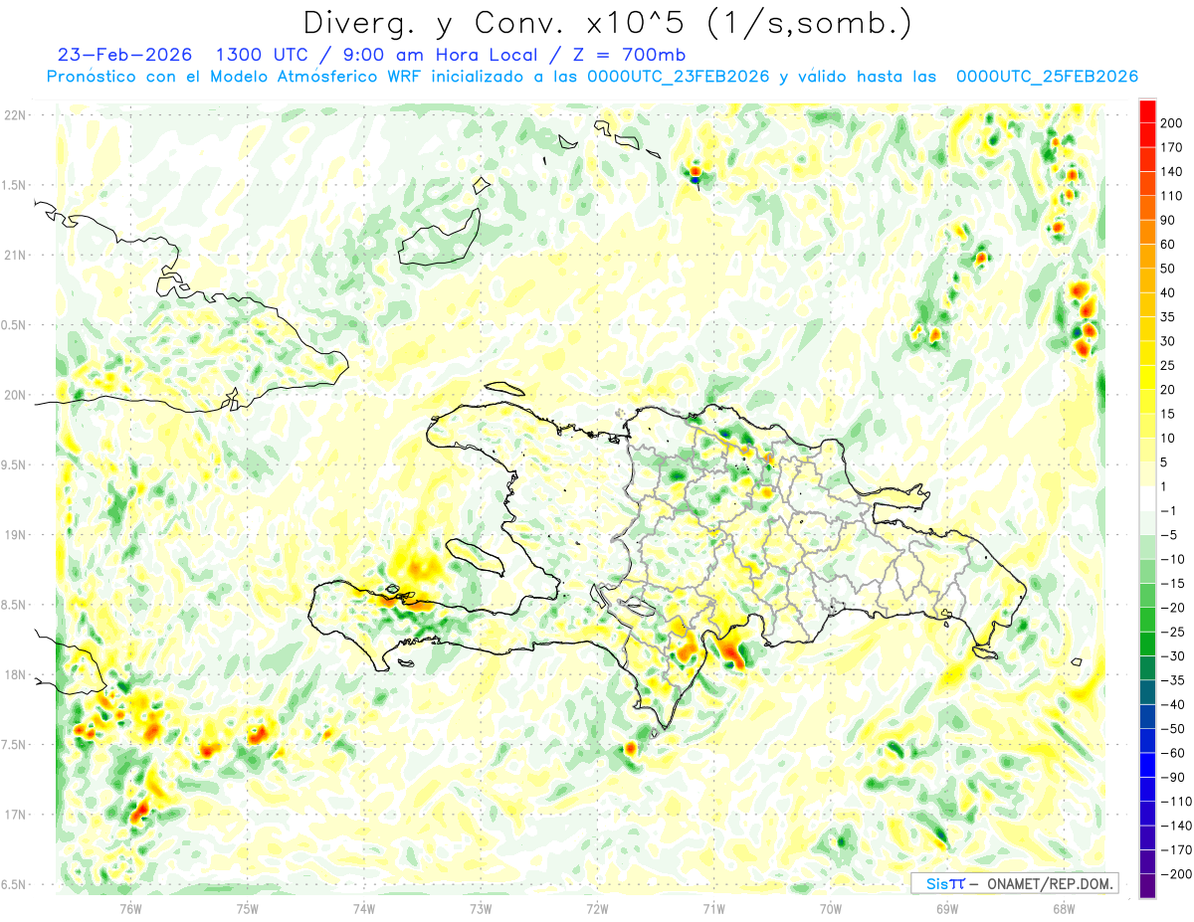Click the "0000UTC_23FEB2026" initialization timestamp

tap(679, 77)
